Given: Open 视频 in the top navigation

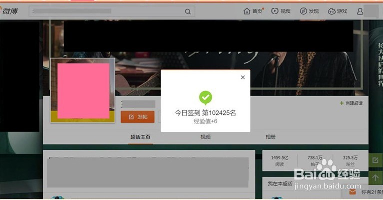Looking at the screenshot, I should tap(281, 11).
